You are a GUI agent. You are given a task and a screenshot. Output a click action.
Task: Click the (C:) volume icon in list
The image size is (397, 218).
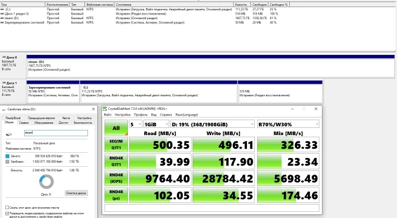pos(2,9)
